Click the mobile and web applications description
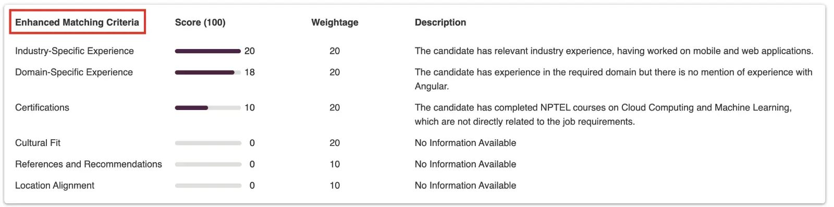This screenshot has width=834, height=207. (x=614, y=51)
